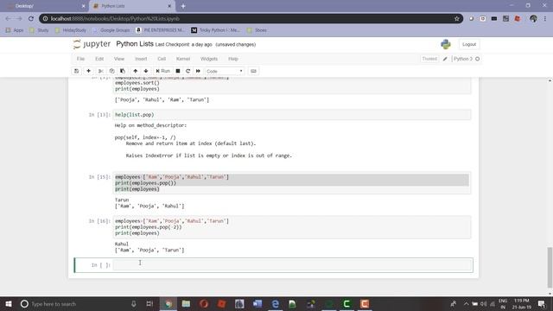
Task: Click the pencil edit mode icon
Action: click(445, 59)
